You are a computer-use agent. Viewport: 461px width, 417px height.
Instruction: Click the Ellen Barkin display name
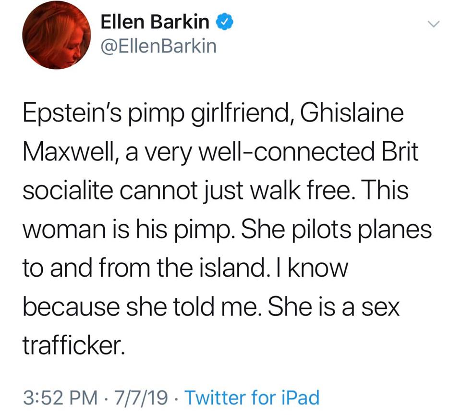coord(155,22)
